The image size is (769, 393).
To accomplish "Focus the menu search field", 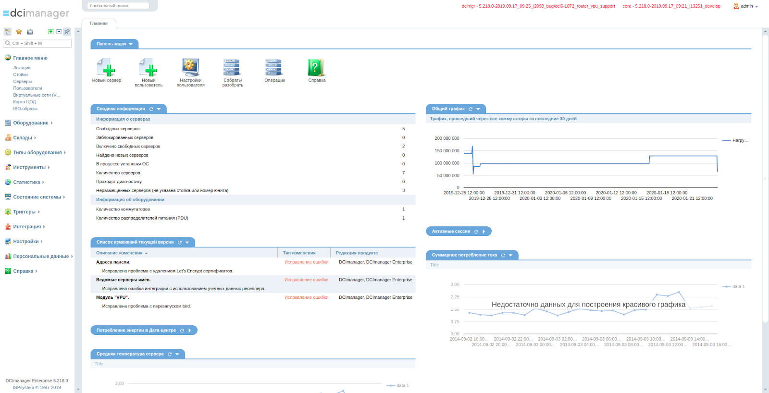I will [x=37, y=43].
